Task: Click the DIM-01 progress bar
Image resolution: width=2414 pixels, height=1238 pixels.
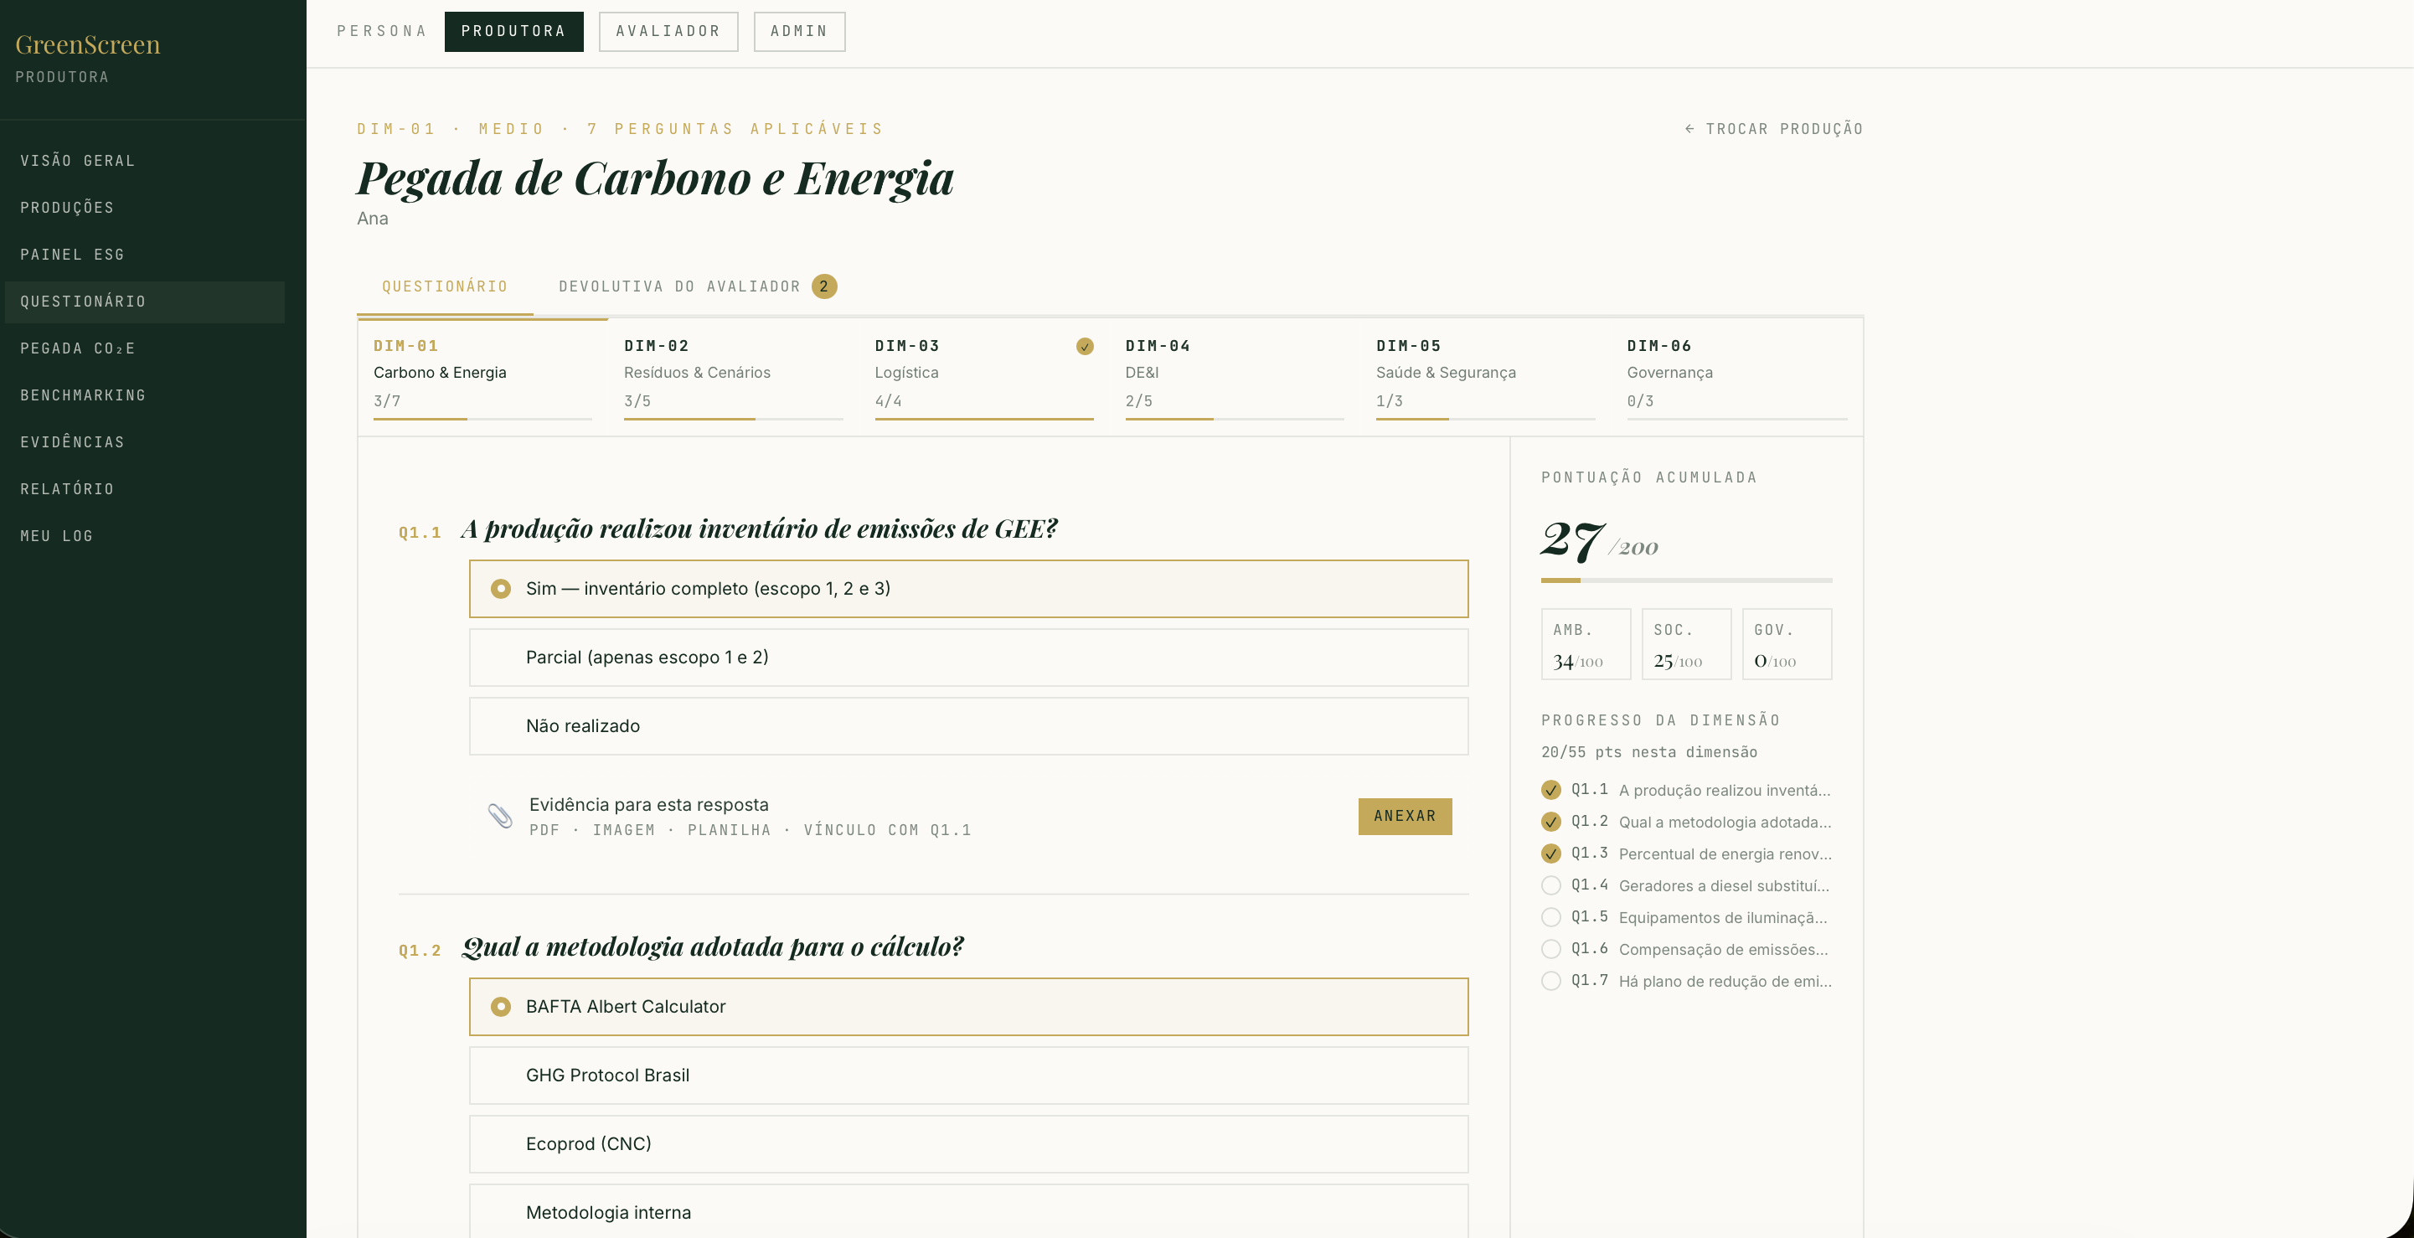Action: (482, 419)
